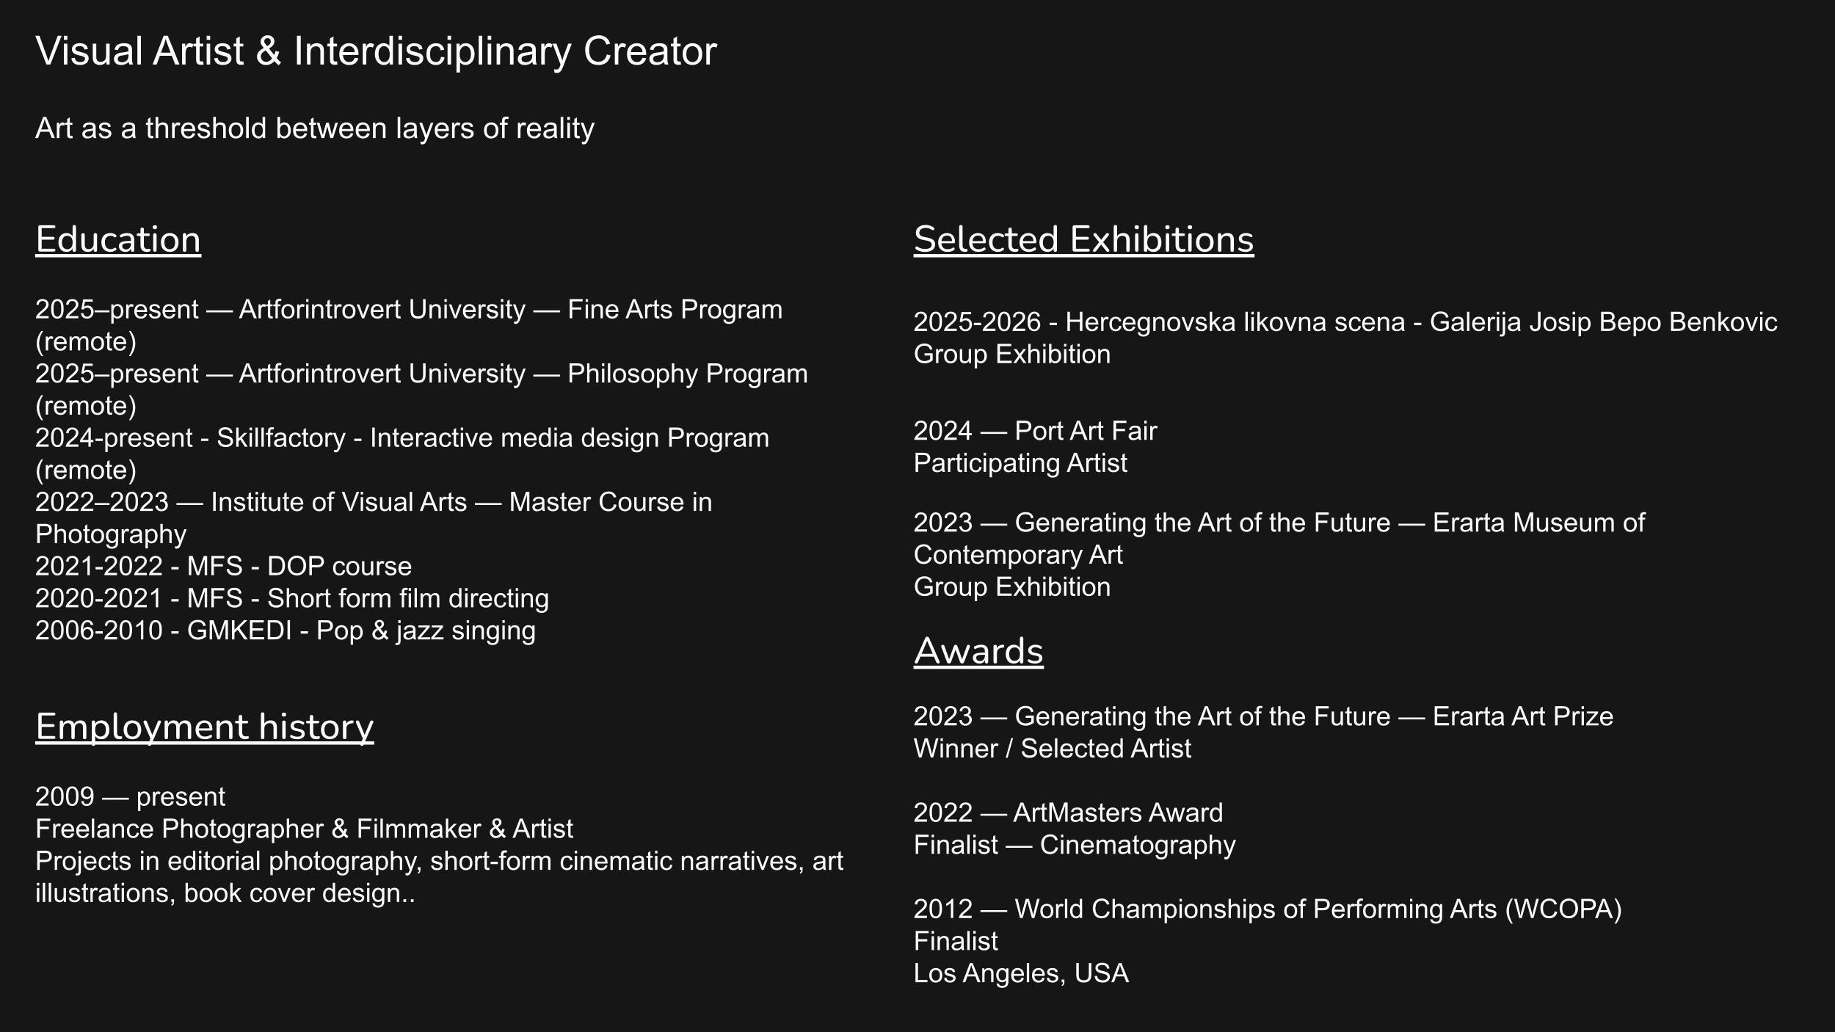The width and height of the screenshot is (1835, 1032).
Task: Click the tagline about layers of reality
Action: (315, 128)
